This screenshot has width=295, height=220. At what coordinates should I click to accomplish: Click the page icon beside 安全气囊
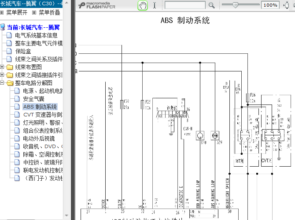coord(17,99)
